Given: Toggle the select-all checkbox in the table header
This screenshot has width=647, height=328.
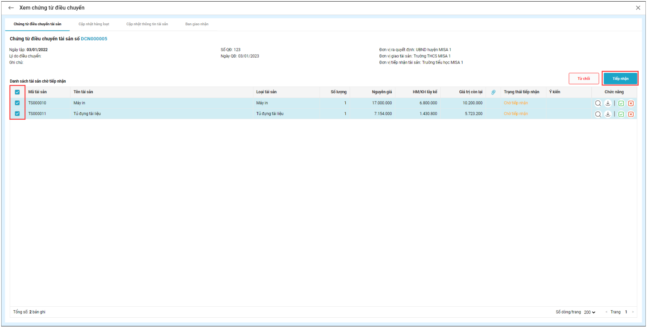Looking at the screenshot, I should [17, 92].
